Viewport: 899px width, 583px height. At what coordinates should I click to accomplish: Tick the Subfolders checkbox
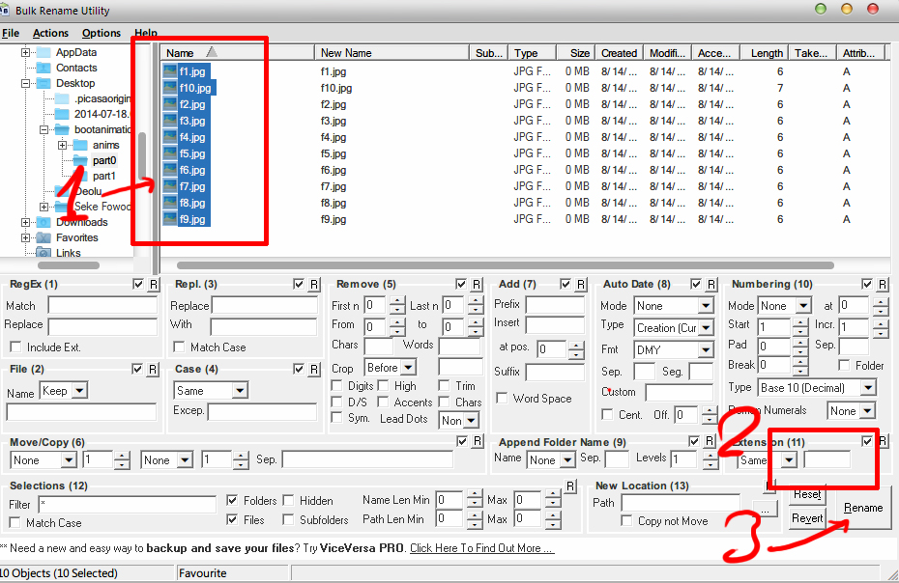pyautogui.click(x=288, y=519)
